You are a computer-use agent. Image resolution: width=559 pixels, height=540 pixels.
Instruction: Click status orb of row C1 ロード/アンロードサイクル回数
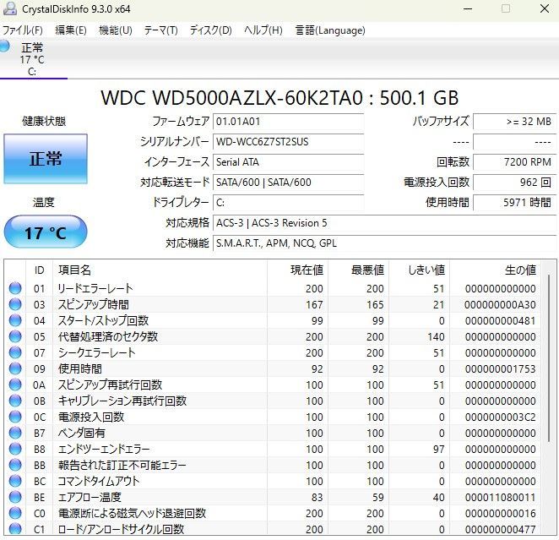(15, 528)
